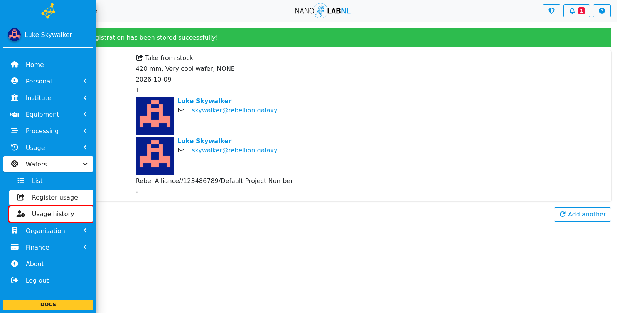Click the Log out arrow icon

point(15,280)
